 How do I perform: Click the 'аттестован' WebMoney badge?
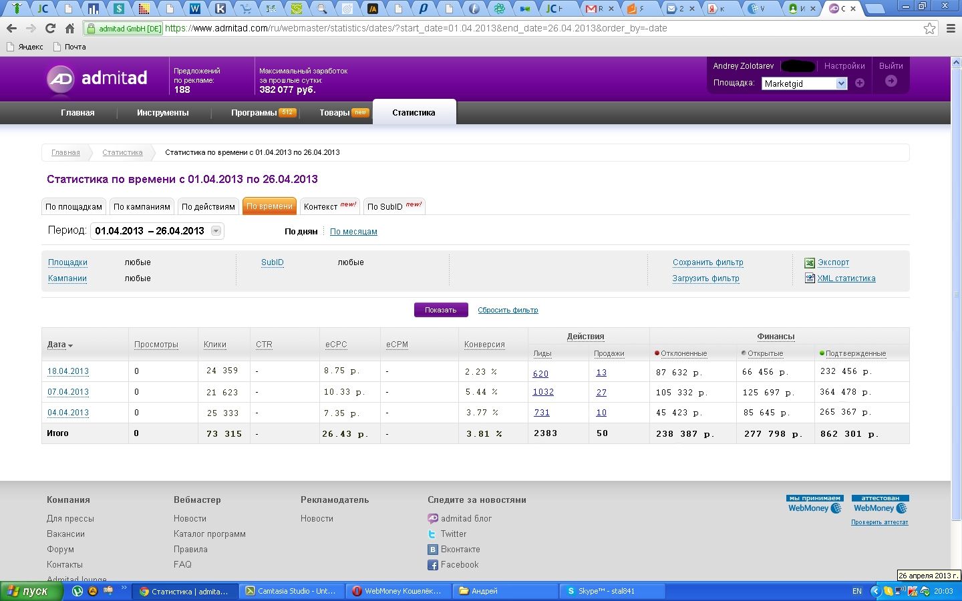point(880,504)
